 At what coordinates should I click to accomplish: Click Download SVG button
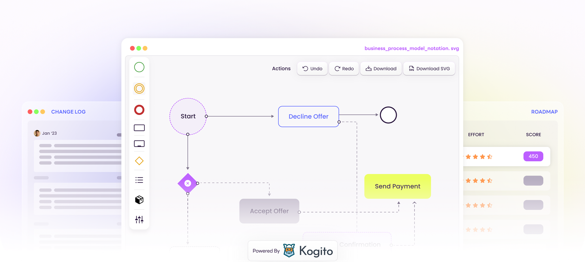[429, 69]
